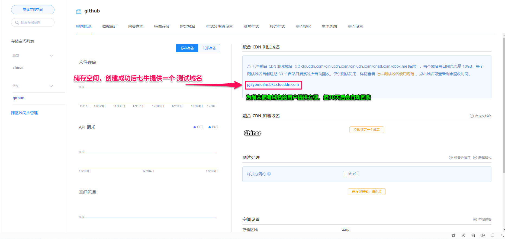Open the 转码样式 tab
The image size is (505, 239).
click(x=277, y=26)
